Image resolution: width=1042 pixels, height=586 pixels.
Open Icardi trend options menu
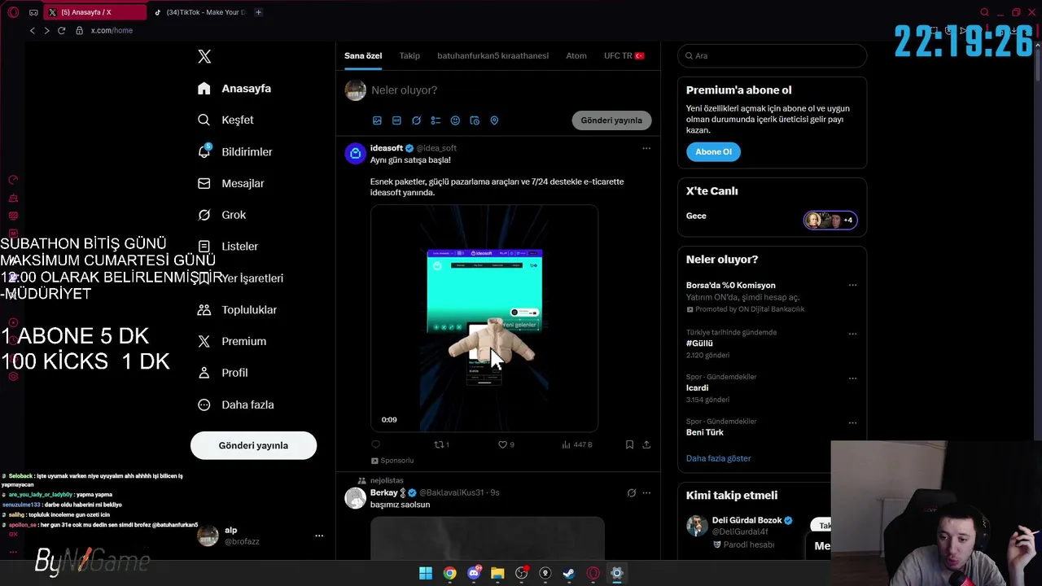852,378
